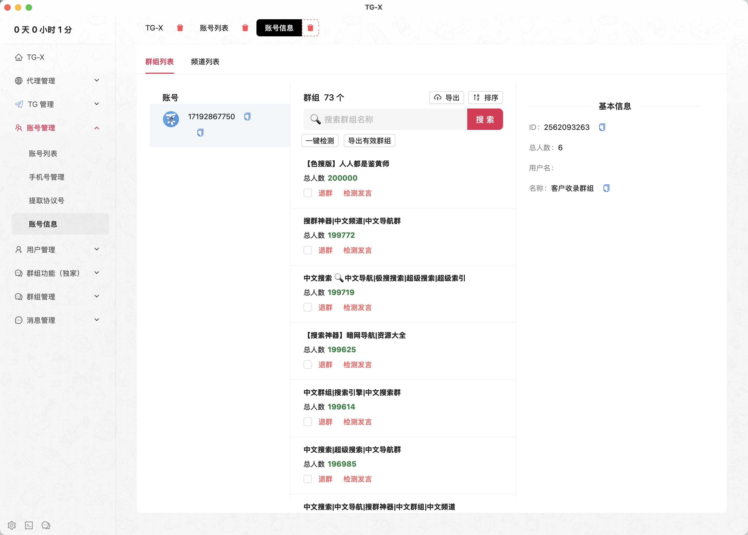Open the TG-X top tab

pyautogui.click(x=154, y=28)
